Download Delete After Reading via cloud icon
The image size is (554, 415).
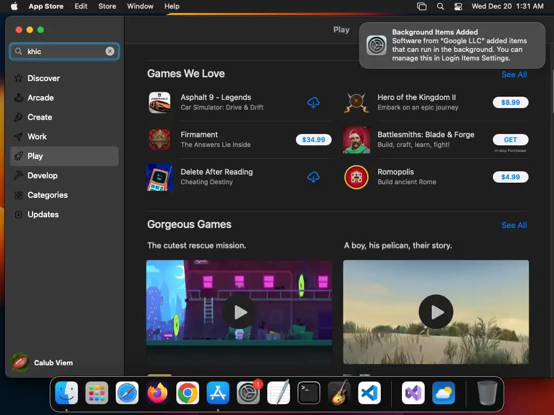click(313, 177)
